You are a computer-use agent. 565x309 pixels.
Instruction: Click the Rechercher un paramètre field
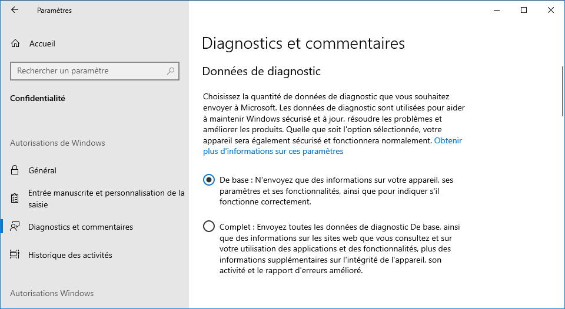tap(95, 71)
